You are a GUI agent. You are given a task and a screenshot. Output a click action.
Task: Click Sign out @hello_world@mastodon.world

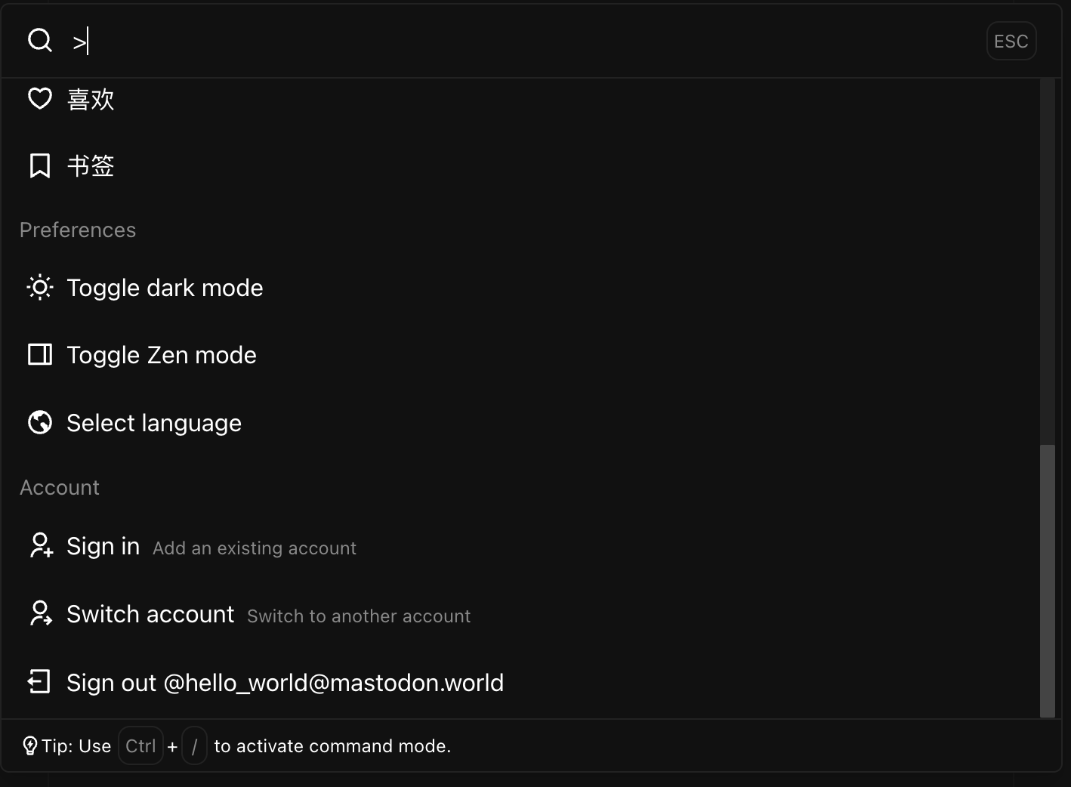point(285,682)
